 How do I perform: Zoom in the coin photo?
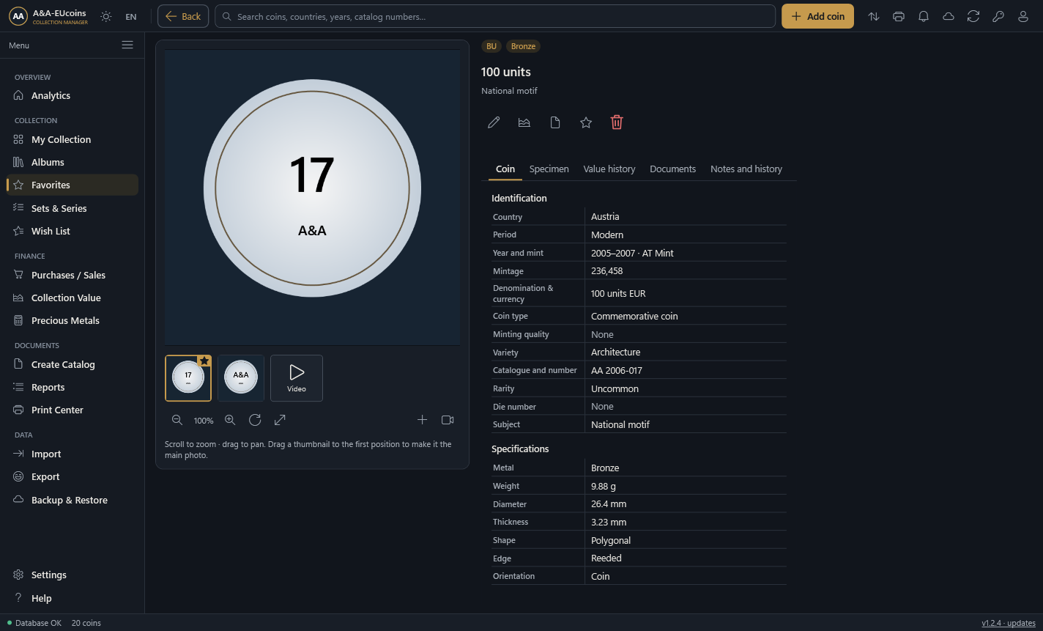pos(230,420)
